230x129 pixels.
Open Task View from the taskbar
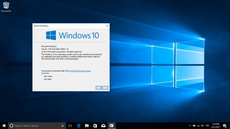coord(70,126)
